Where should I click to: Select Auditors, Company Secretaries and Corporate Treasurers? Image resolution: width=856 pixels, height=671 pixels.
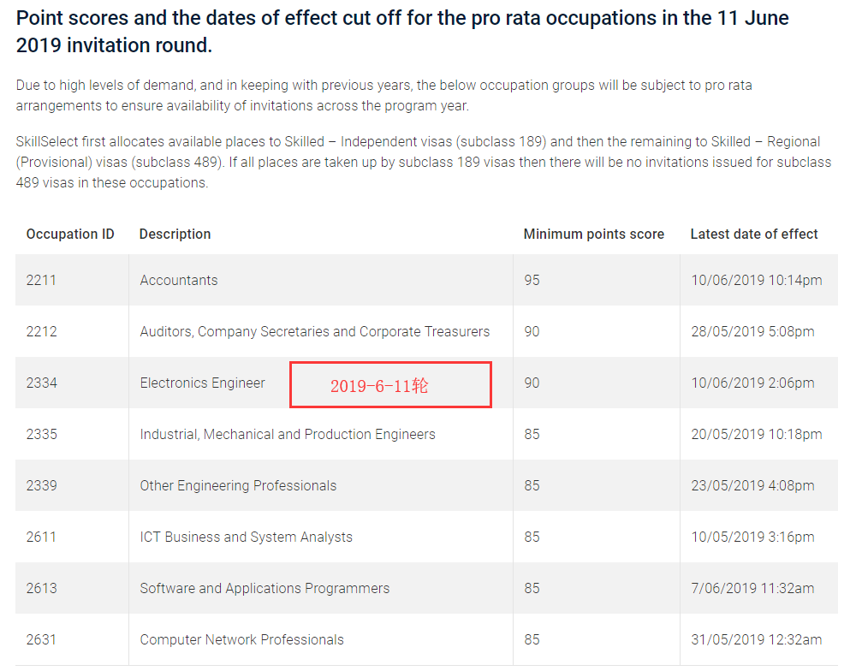click(315, 331)
